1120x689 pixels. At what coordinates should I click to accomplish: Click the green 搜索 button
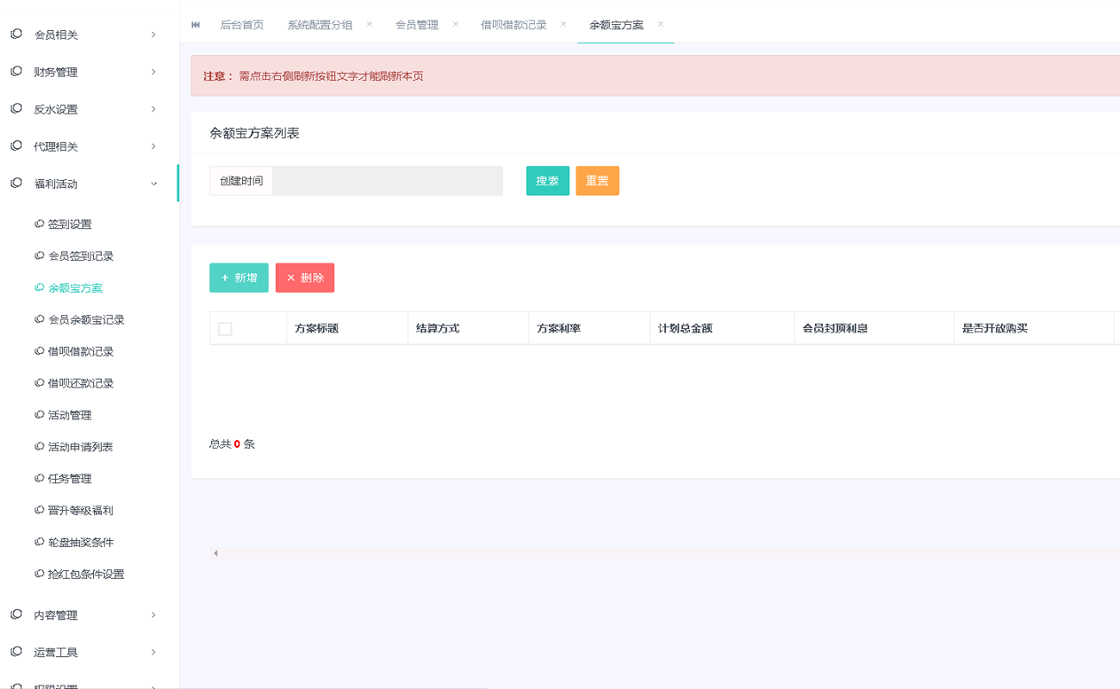(547, 181)
